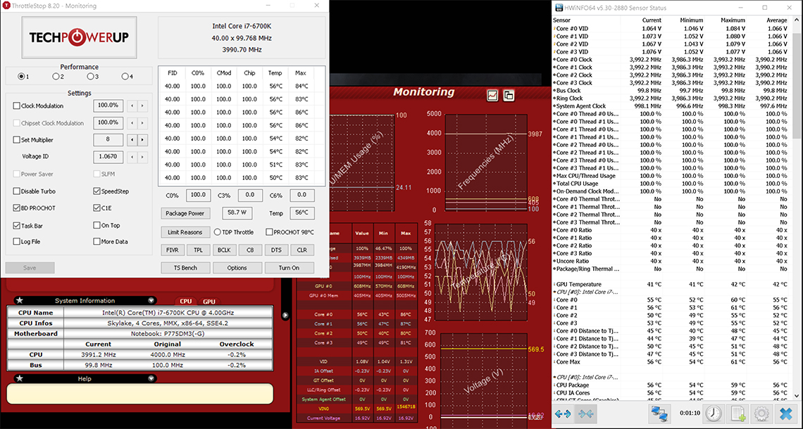Click the star icon next to System Information
Viewport: 803px width, 429px height.
click(x=20, y=300)
